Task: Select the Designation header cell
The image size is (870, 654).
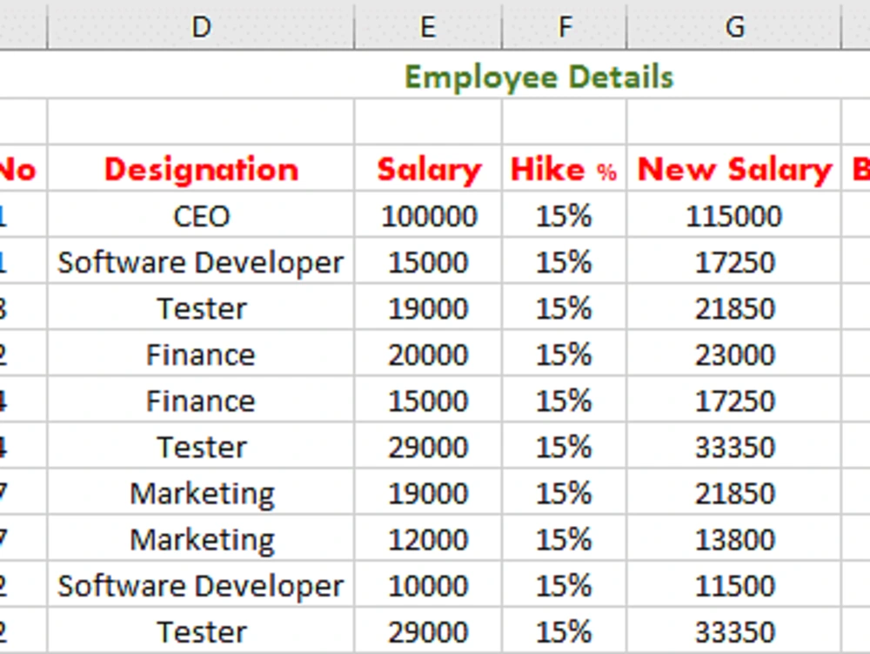Action: (201, 169)
